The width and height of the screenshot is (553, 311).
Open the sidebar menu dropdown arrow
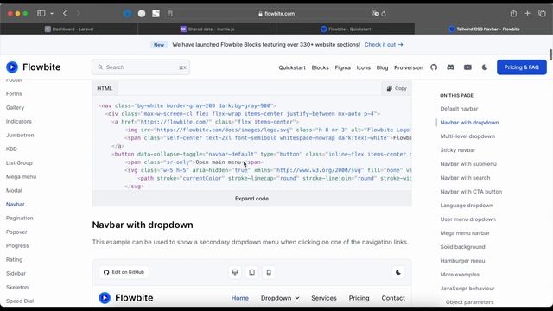52,14
